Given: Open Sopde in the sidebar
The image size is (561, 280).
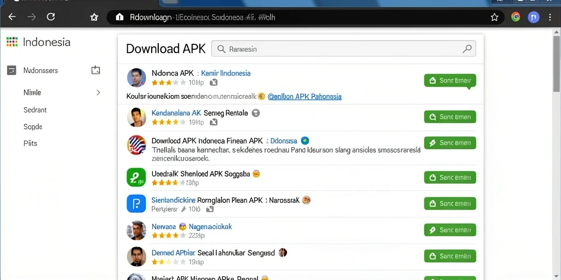Looking at the screenshot, I should pos(33,127).
